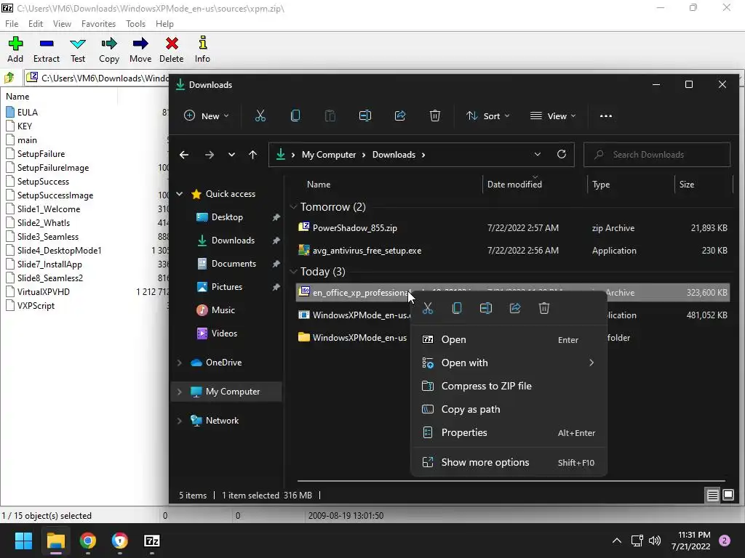Open the 7-Zip Tools menu
Screen dimensions: 745x558
pyautogui.click(x=135, y=24)
